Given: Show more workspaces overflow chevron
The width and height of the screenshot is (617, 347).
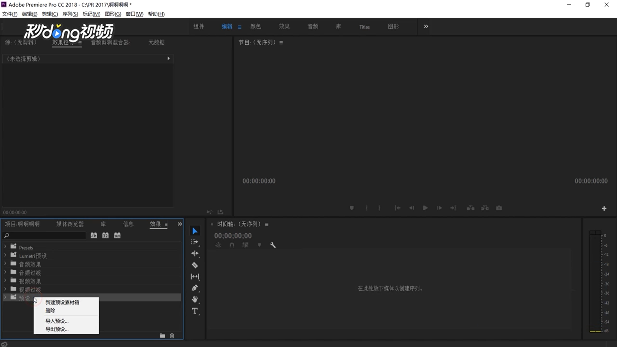Looking at the screenshot, I should pyautogui.click(x=426, y=26).
